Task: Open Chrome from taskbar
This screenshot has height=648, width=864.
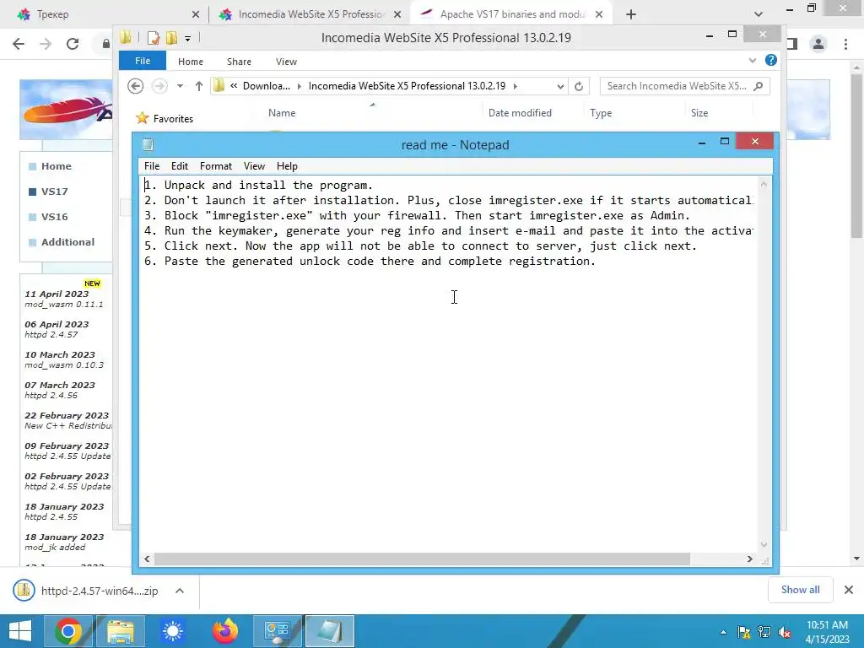Action: click(68, 631)
